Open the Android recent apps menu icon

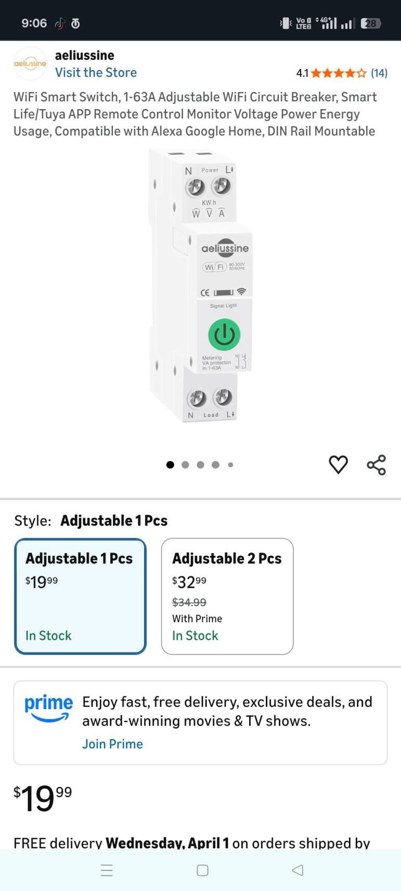[107, 870]
